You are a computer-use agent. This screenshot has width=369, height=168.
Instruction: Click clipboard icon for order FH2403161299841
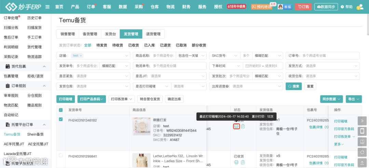(x=243, y=162)
